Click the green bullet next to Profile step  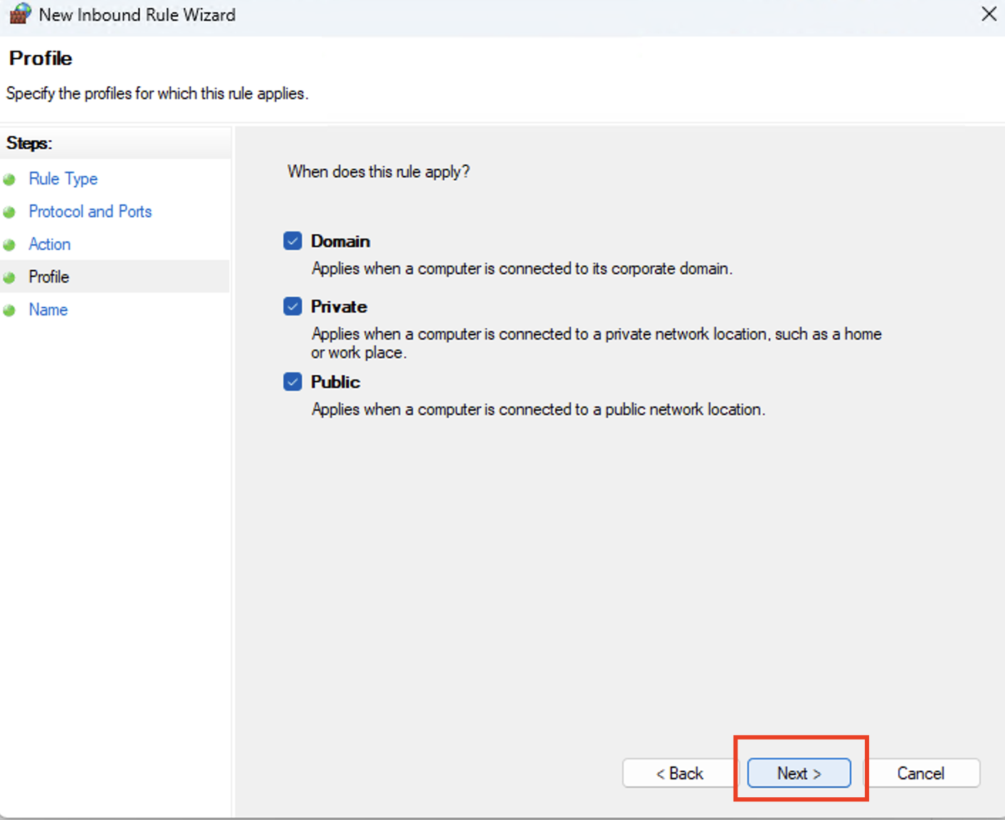tap(9, 278)
